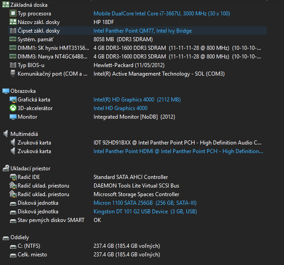284x265 pixels.
Task: Click icon of Microsoft Storage Spaces controller row
Action: (x=13, y=194)
